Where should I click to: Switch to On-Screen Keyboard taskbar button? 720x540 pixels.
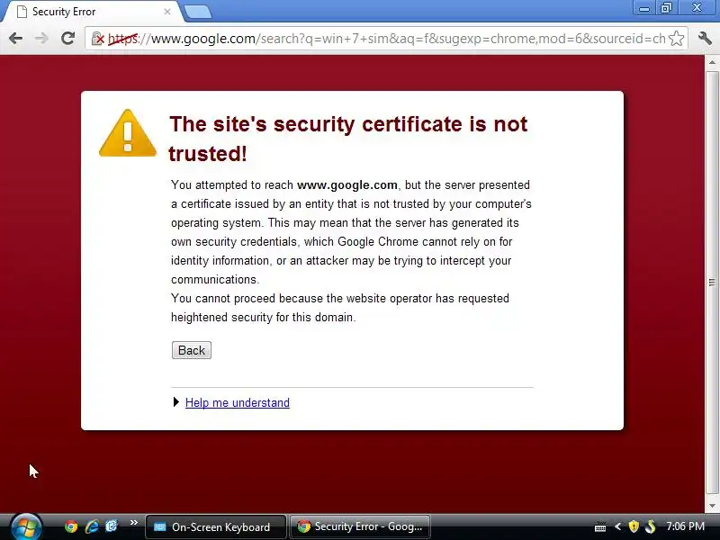216,526
